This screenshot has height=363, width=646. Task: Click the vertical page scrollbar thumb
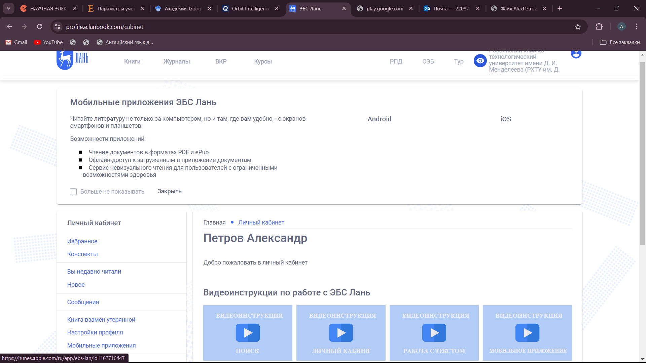pyautogui.click(x=642, y=153)
